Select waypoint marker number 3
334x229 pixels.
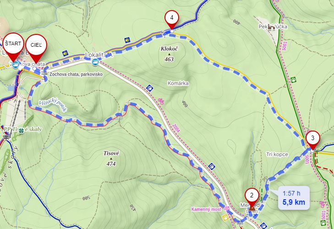pos(313,140)
